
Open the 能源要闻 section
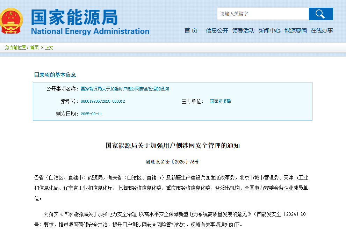pos(295,31)
